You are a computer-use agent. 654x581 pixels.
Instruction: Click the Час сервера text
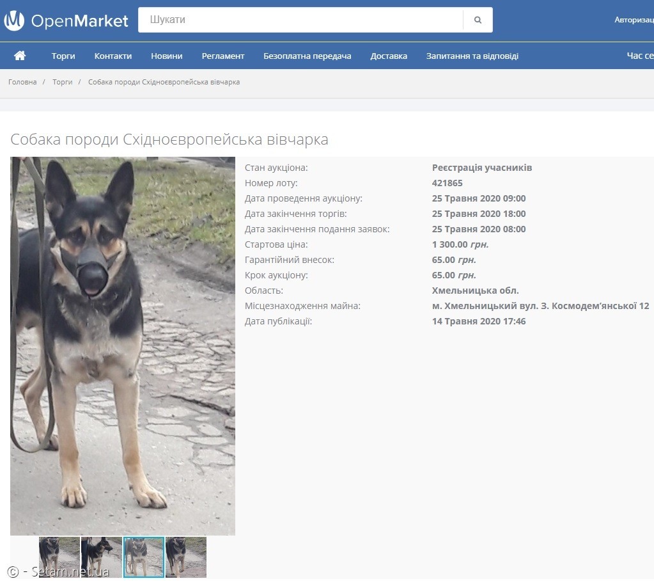[x=640, y=56]
